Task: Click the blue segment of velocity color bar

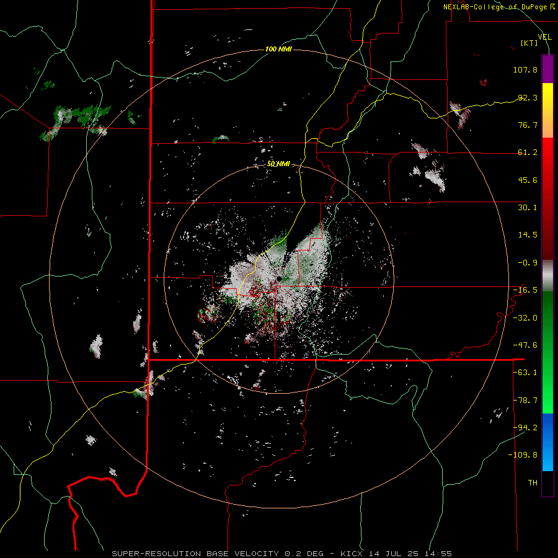Action: tap(547, 442)
